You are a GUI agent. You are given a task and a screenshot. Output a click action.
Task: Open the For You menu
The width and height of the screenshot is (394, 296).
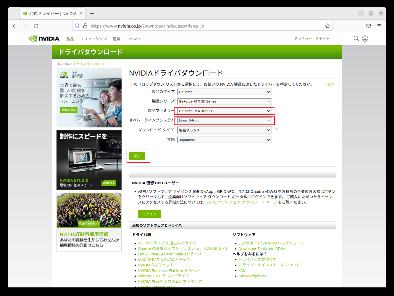[133, 39]
